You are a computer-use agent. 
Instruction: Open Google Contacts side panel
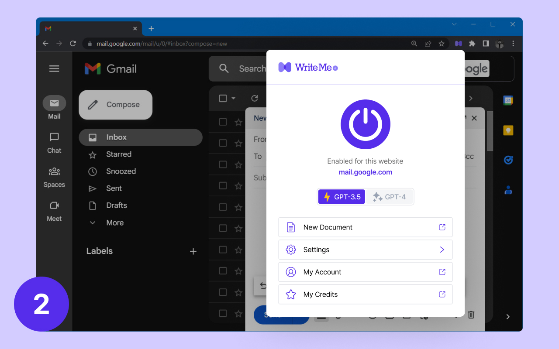(508, 190)
